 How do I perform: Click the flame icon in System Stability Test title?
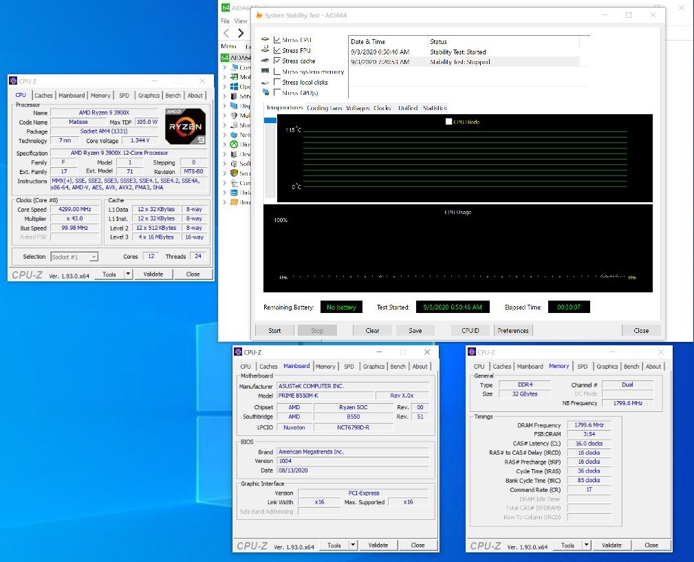pyautogui.click(x=259, y=15)
